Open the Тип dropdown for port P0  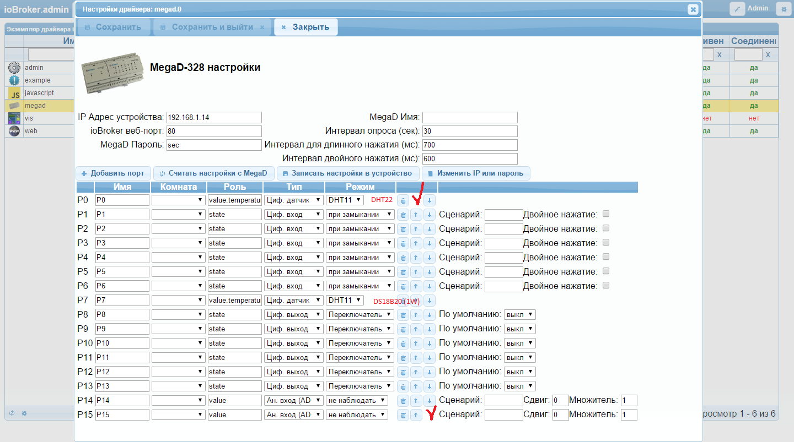click(294, 200)
